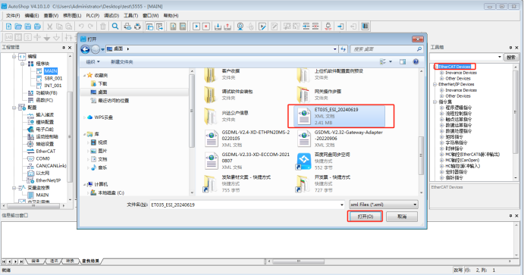
Task: Select INT_001 in project tree
Action: coord(53,86)
